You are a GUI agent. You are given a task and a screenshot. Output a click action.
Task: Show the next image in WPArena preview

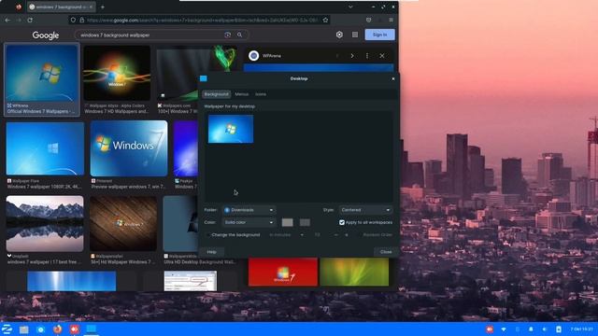click(x=352, y=56)
